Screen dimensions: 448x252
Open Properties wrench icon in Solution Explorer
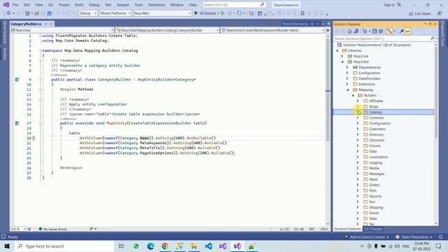point(401,31)
